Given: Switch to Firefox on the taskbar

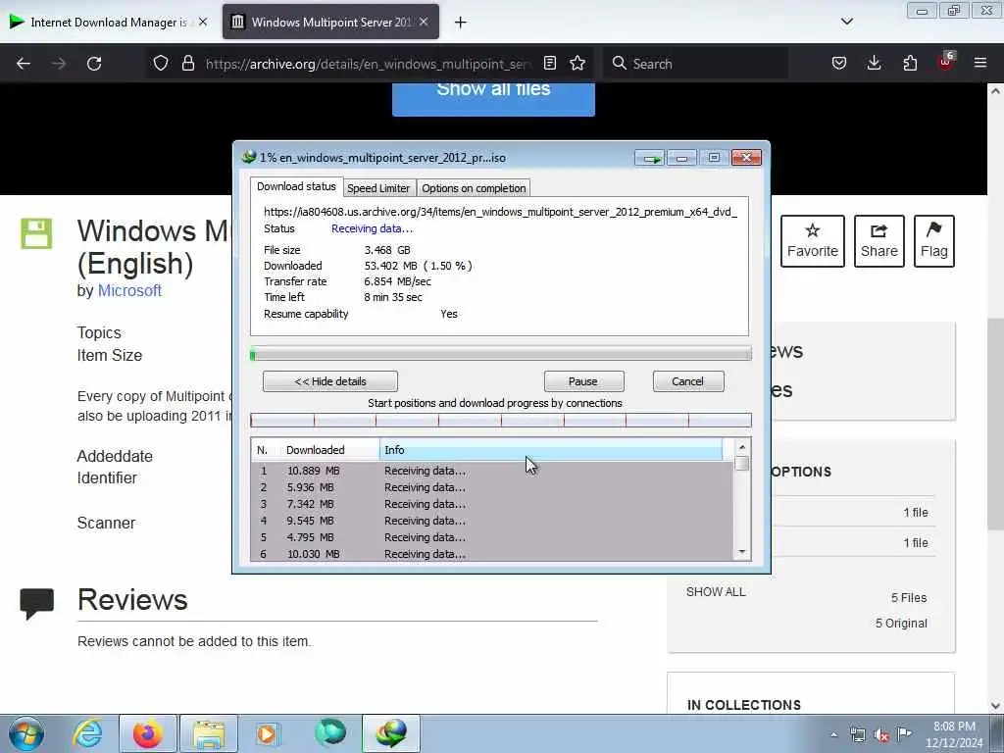Looking at the screenshot, I should [147, 733].
